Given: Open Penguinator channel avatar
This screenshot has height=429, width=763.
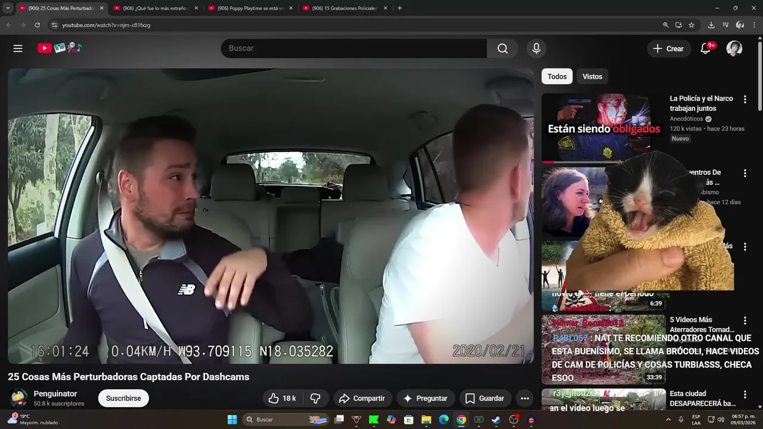Looking at the screenshot, I should pyautogui.click(x=18, y=397).
